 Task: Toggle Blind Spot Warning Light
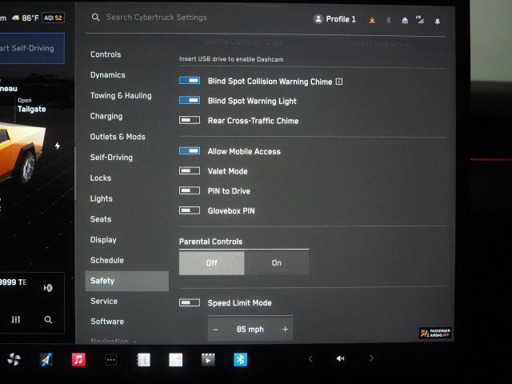click(x=190, y=100)
